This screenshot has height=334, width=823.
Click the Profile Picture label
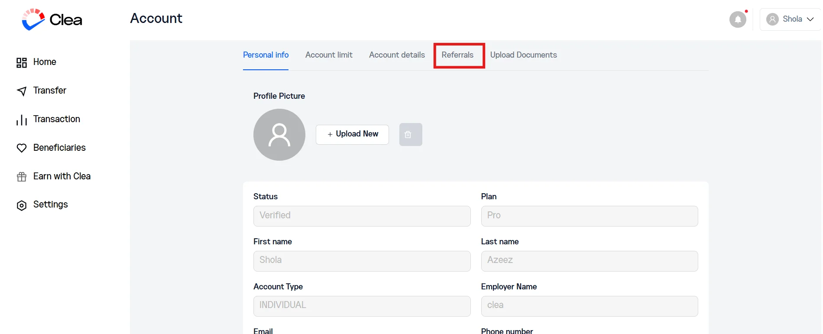(x=279, y=96)
